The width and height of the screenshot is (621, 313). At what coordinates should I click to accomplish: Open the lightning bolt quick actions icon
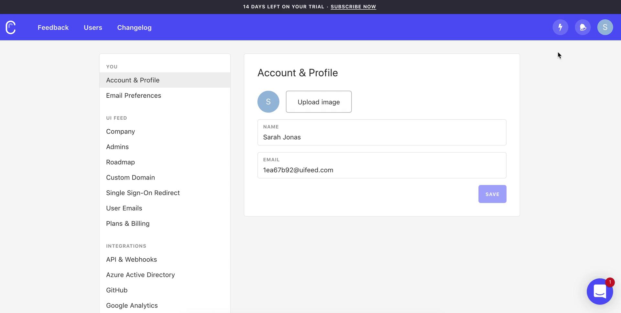coord(560,27)
